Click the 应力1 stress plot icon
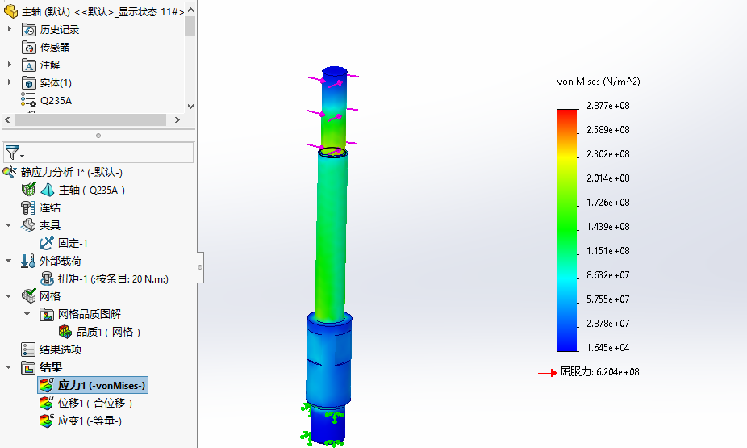Image resolution: width=747 pixels, height=448 pixels. click(47, 385)
